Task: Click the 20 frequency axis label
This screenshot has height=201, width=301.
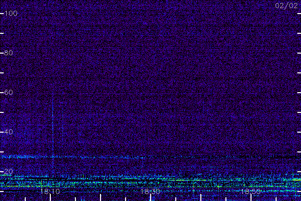Action: pyautogui.click(x=8, y=172)
